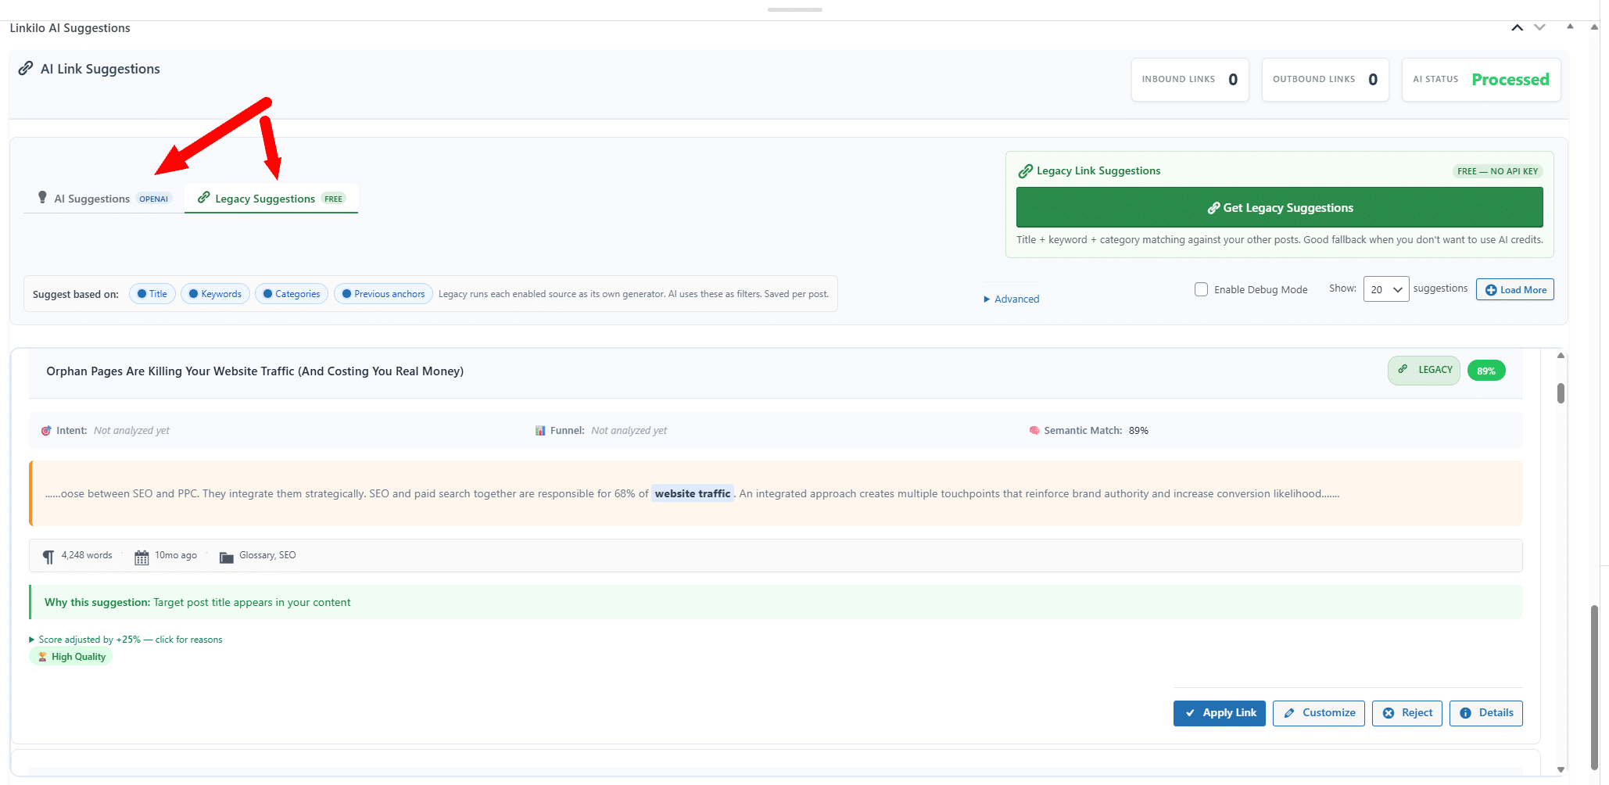
Task: Click the folder icon beside Glossary, SEO
Action: click(x=226, y=557)
